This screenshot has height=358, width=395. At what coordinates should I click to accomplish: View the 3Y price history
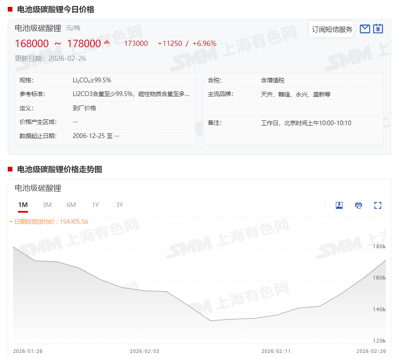point(119,205)
